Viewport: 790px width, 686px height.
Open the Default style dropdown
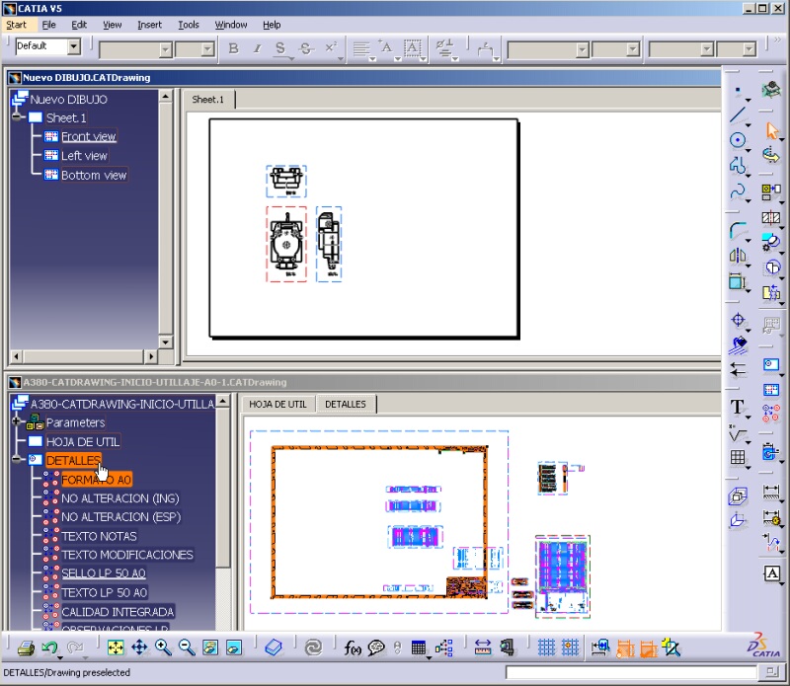coord(75,46)
